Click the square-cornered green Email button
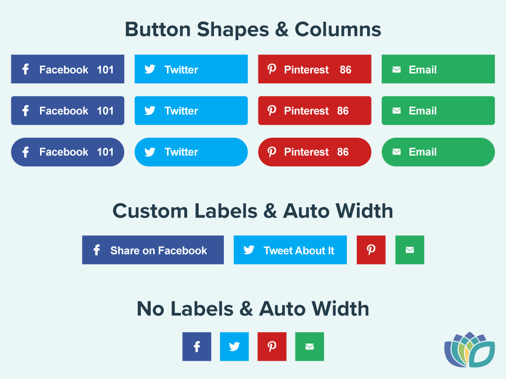 [x=438, y=69]
